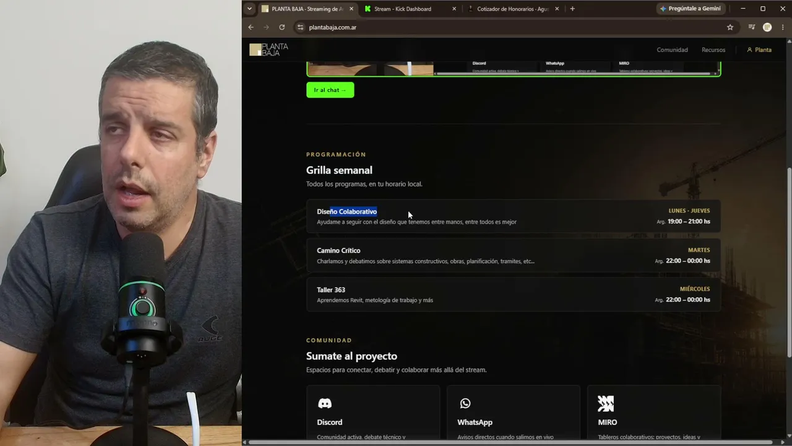The width and height of the screenshot is (792, 446).
Task: Select the Diseño Colaborativo program row title
Action: click(x=346, y=212)
